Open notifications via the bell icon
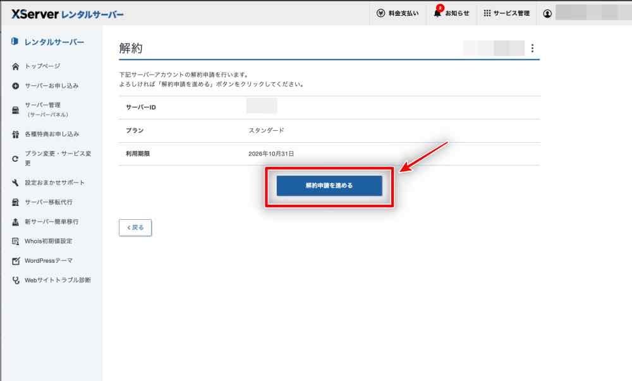 tap(437, 13)
